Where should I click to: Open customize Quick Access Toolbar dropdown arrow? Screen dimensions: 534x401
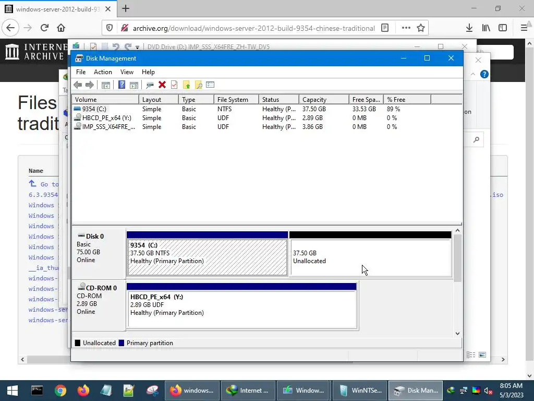(137, 47)
